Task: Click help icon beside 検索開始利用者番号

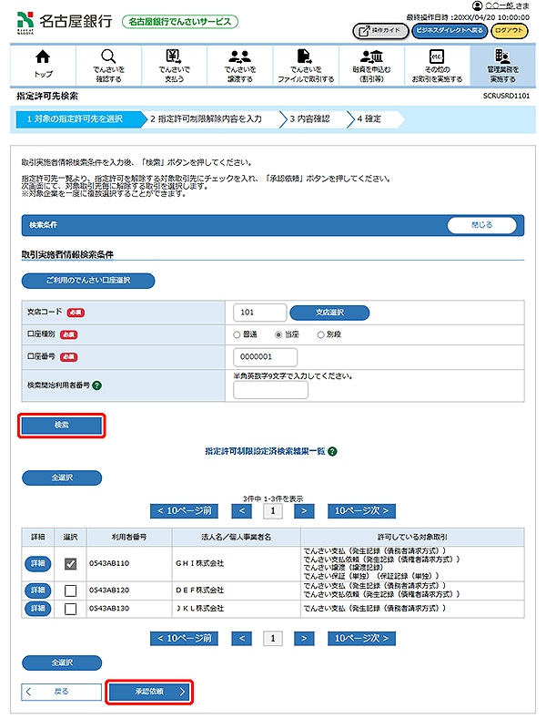Action: pos(97,385)
